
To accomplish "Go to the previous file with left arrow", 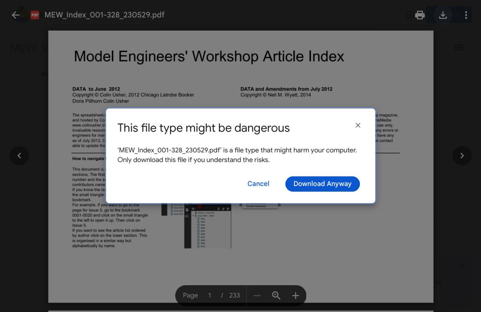I will 19,156.
